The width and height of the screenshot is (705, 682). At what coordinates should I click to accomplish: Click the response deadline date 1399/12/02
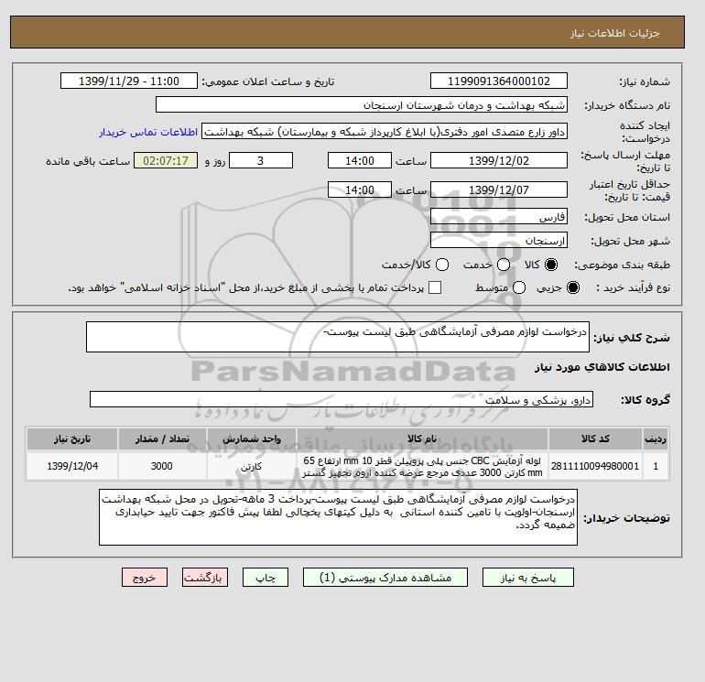coord(499,160)
